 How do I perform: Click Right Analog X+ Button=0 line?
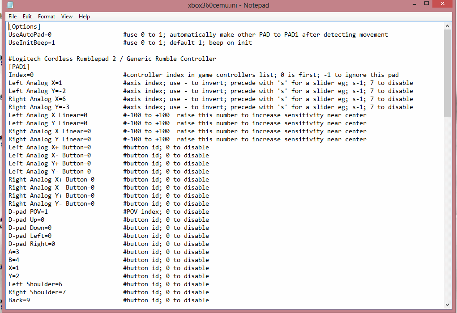pyautogui.click(x=51, y=180)
